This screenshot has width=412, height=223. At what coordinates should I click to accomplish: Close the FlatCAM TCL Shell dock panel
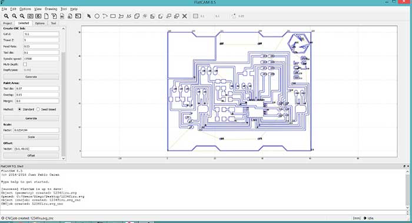(408, 166)
